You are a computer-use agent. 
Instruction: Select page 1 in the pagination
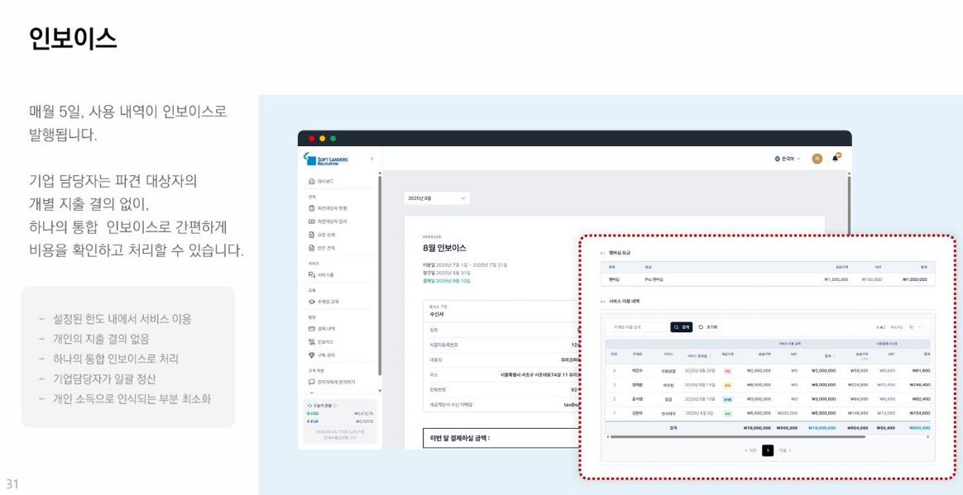768,451
